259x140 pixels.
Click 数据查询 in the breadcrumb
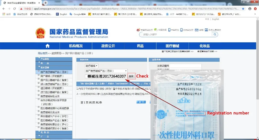coord(56,53)
